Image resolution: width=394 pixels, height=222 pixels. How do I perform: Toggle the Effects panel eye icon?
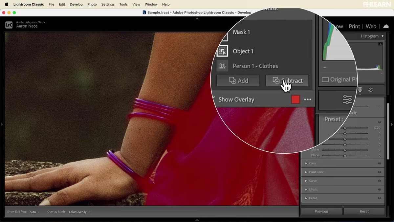point(380,189)
